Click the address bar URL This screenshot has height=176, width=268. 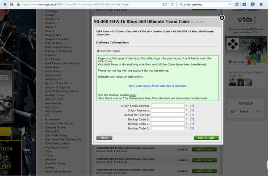tap(76, 4)
